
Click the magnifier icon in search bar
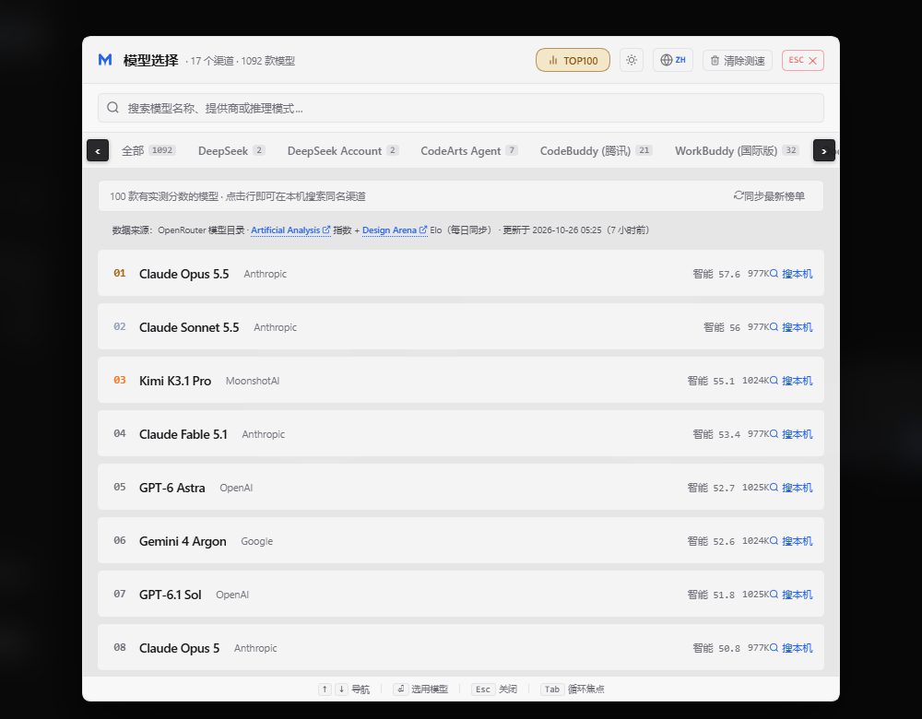pyautogui.click(x=112, y=108)
